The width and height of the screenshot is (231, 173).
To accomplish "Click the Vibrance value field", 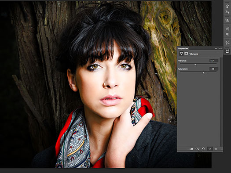I will point(214,61).
